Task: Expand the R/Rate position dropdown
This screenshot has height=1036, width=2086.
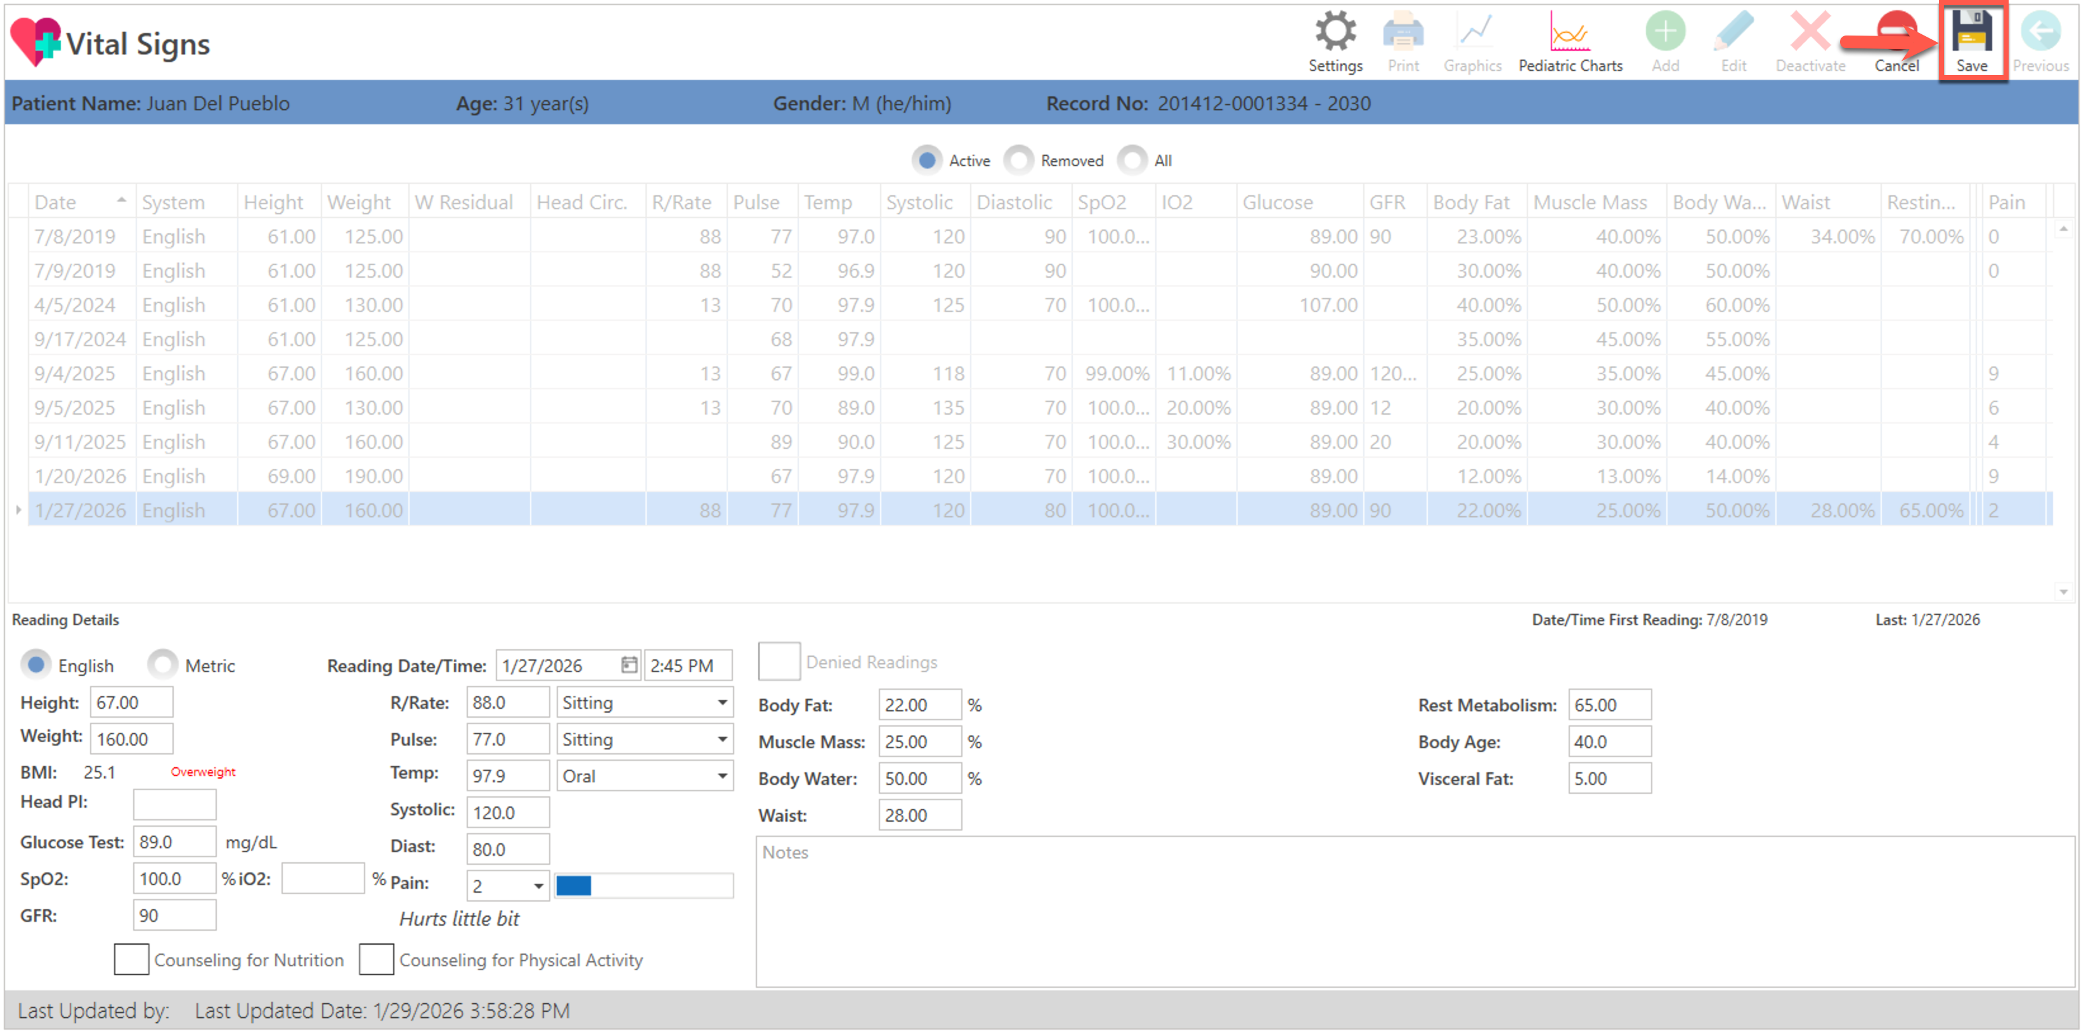Action: (722, 703)
